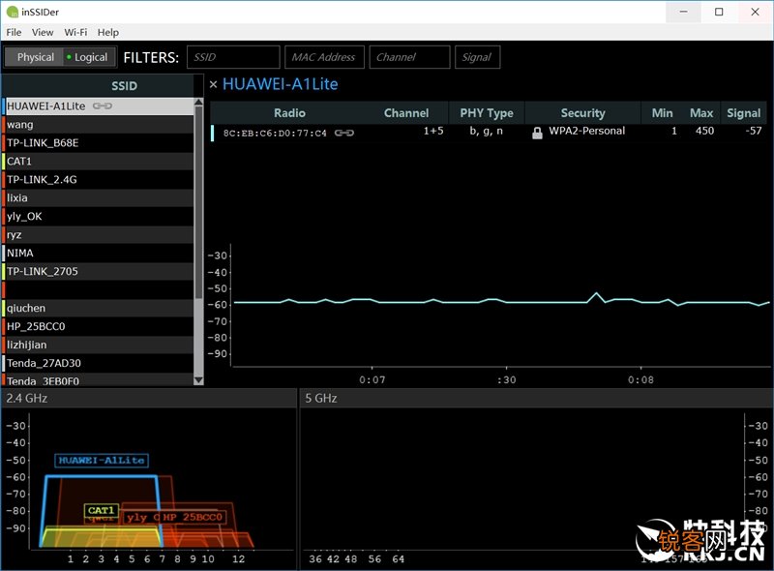The height and width of the screenshot is (571, 774).
Task: Click the b, g, n PHY type value
Action: point(487,131)
